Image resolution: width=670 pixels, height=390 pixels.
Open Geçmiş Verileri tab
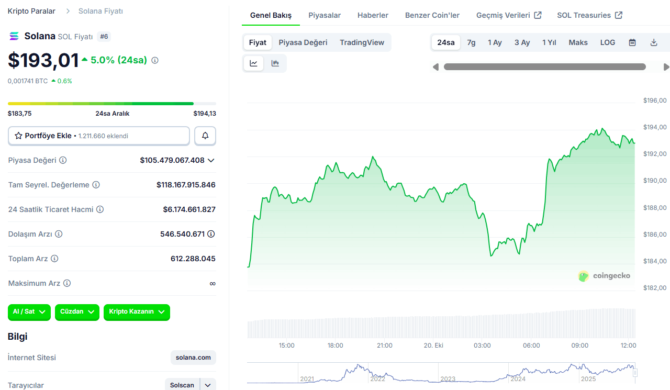[509, 15]
